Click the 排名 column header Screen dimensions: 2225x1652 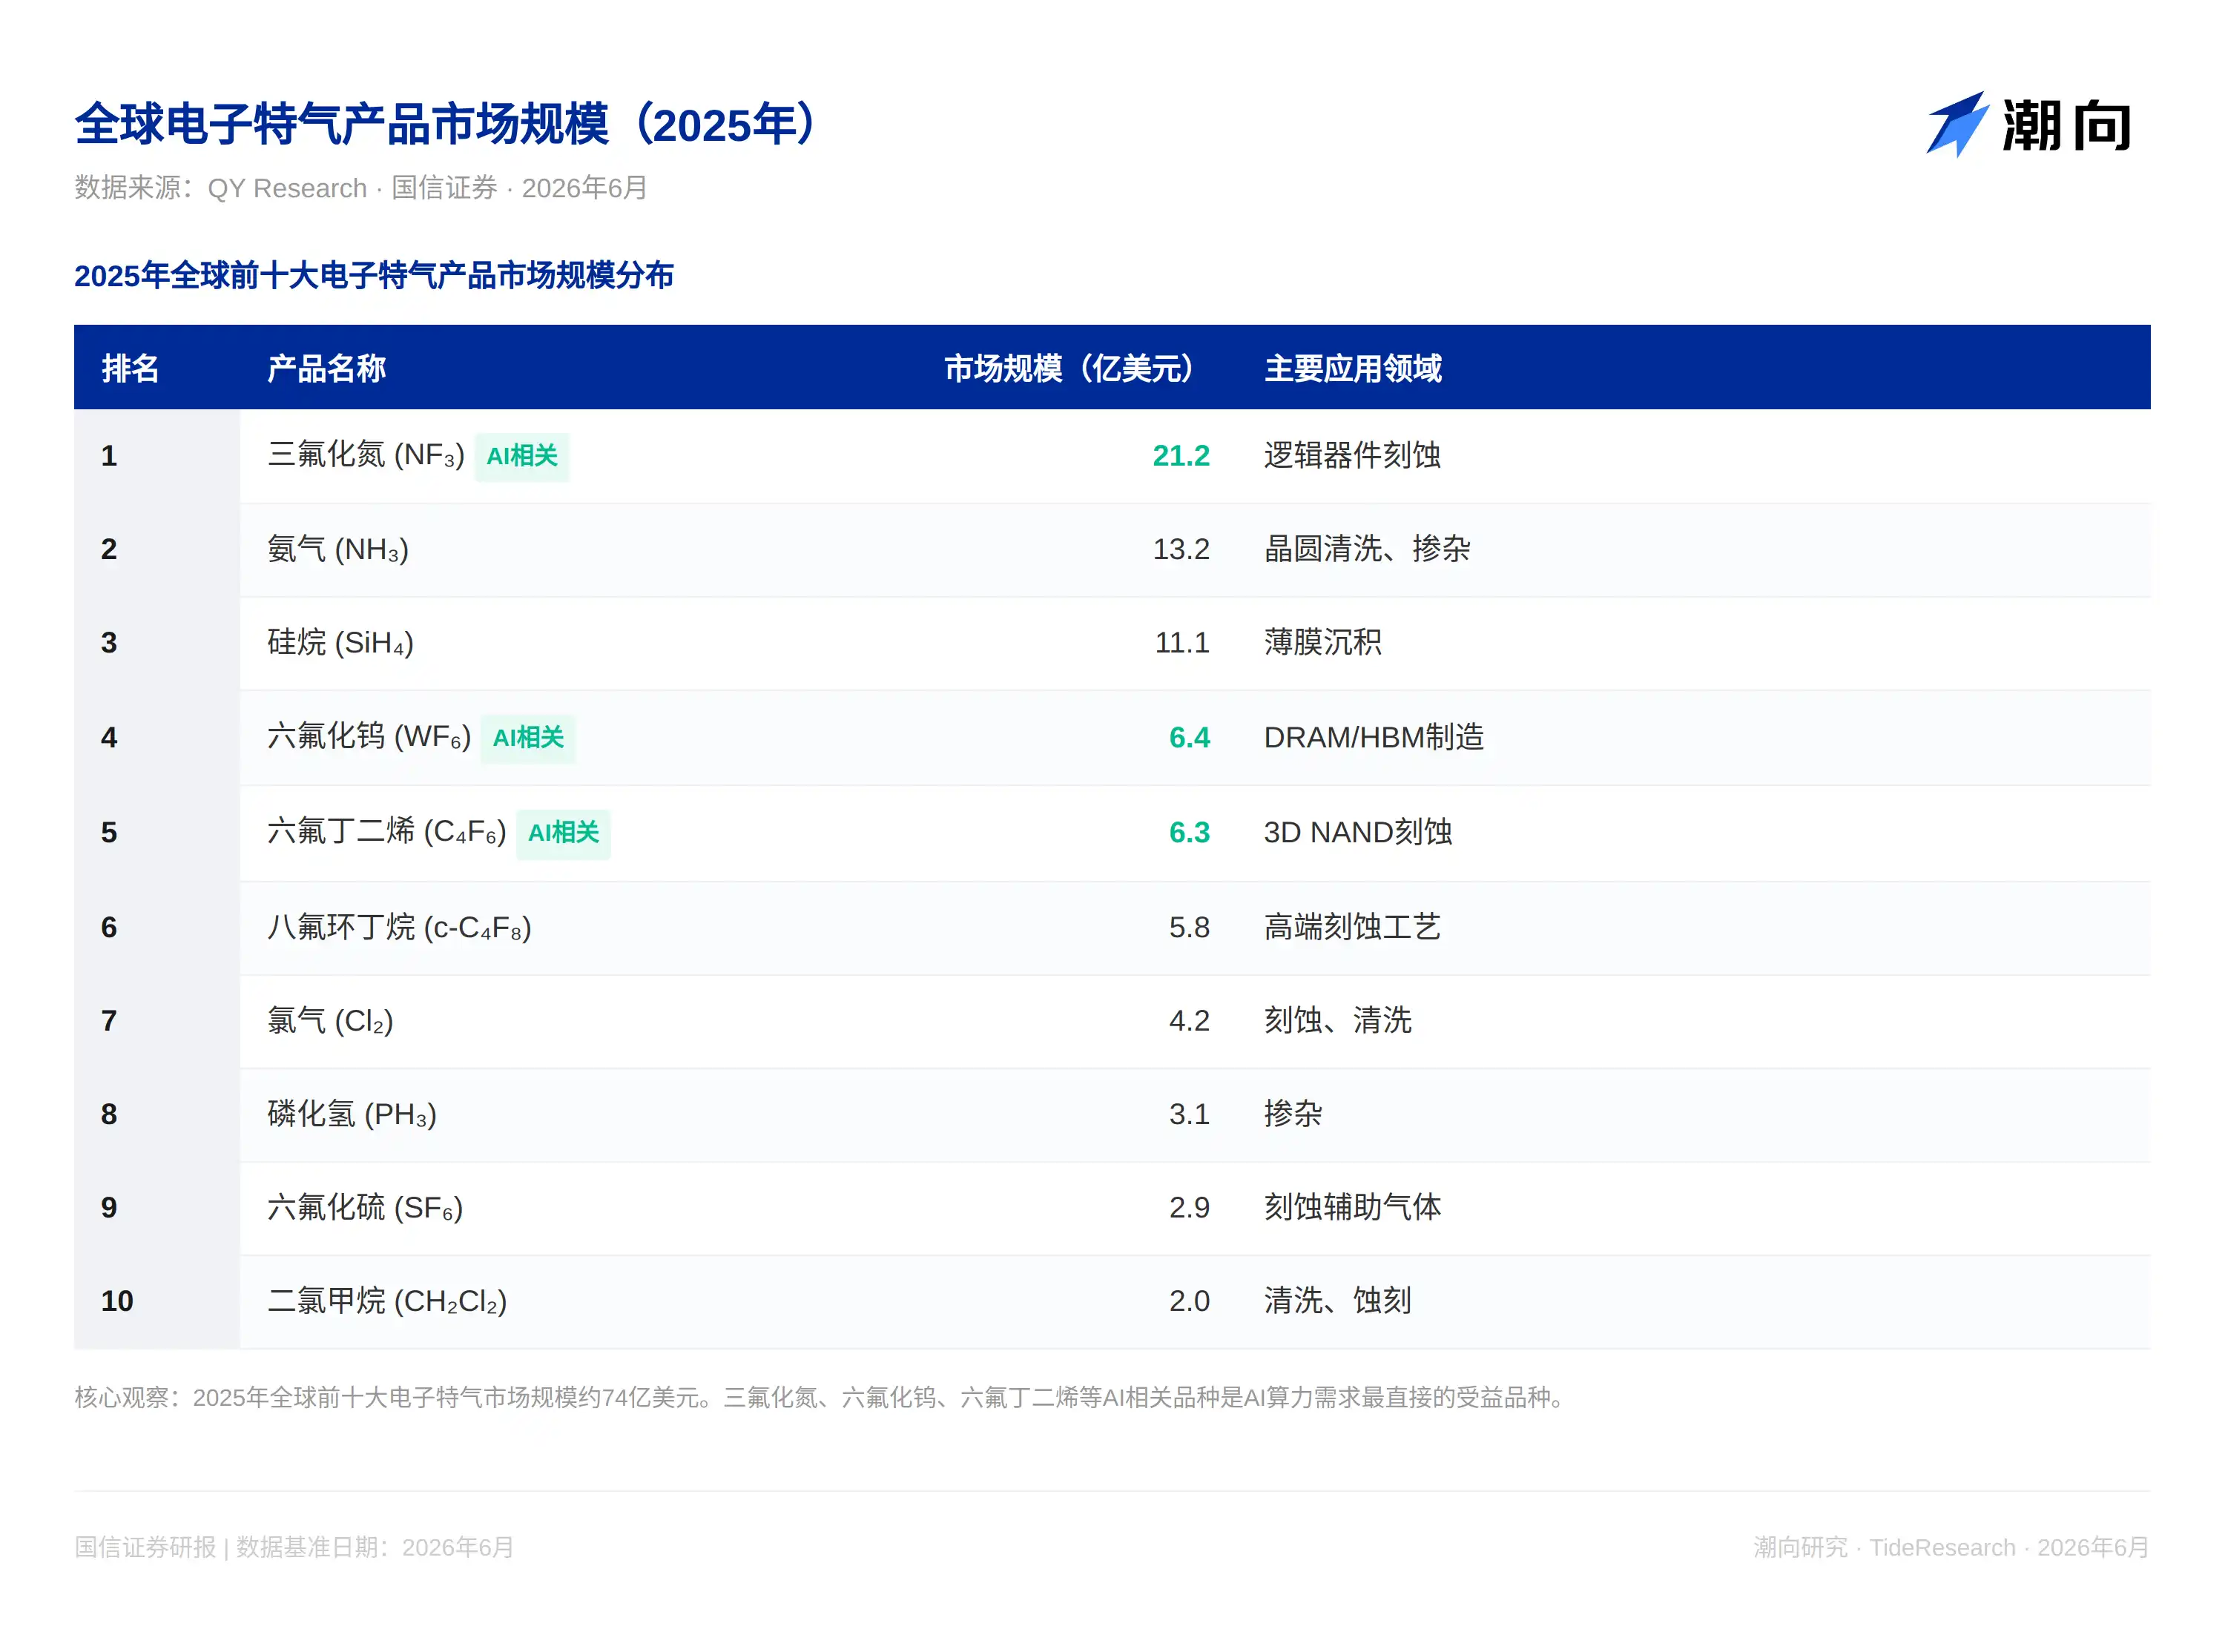[x=130, y=368]
